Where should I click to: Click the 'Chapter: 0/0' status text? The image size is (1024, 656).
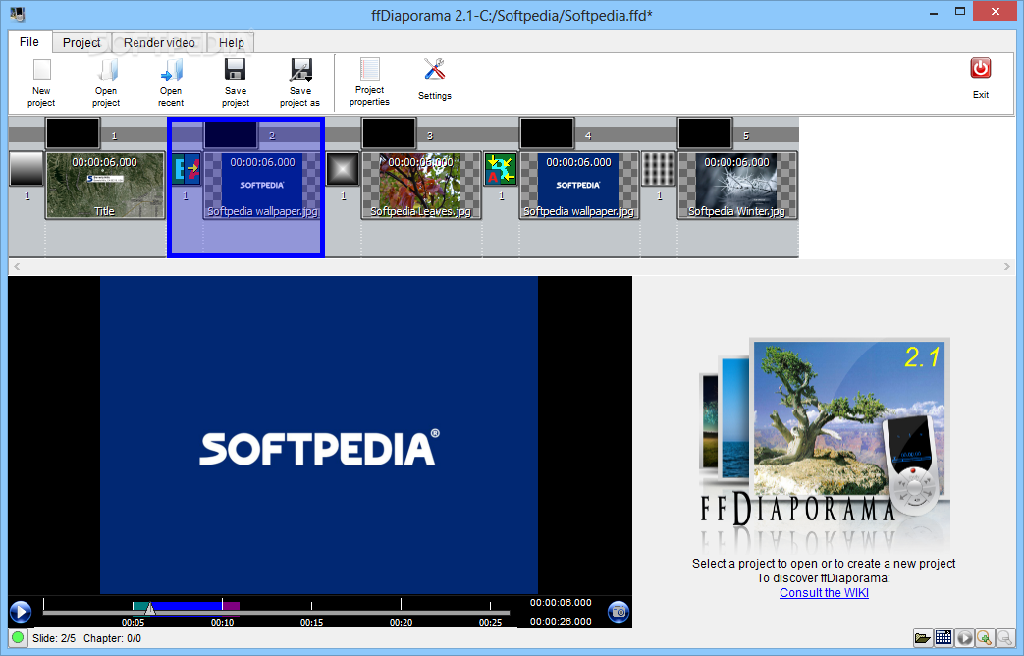(112, 638)
